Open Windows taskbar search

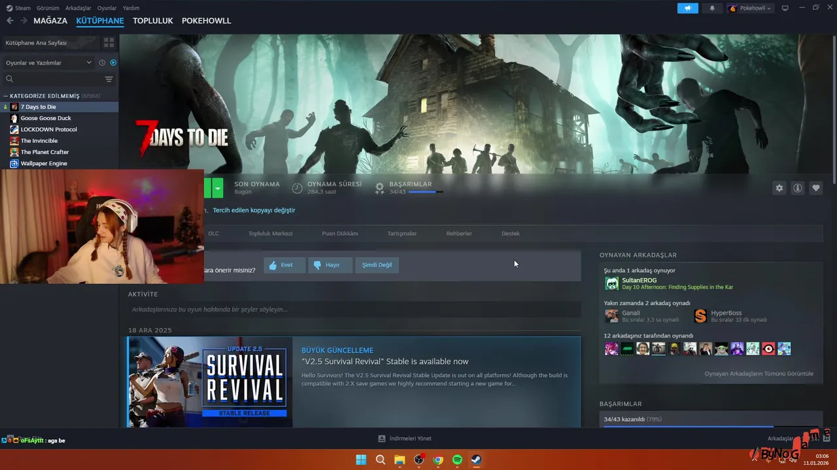tap(380, 460)
